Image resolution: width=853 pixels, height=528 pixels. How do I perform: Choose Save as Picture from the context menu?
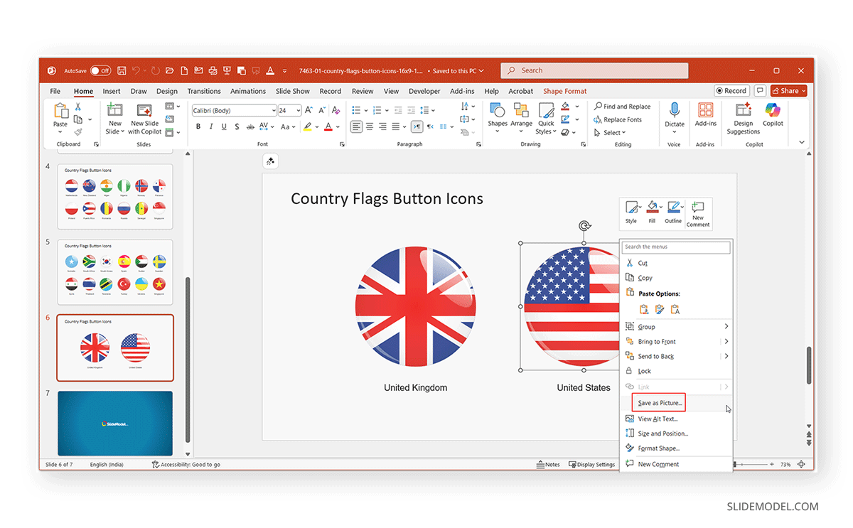coord(658,402)
